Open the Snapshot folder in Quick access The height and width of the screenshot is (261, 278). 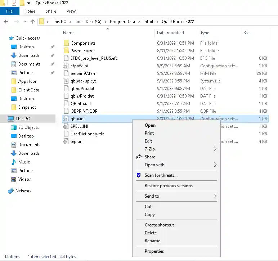(x=27, y=107)
